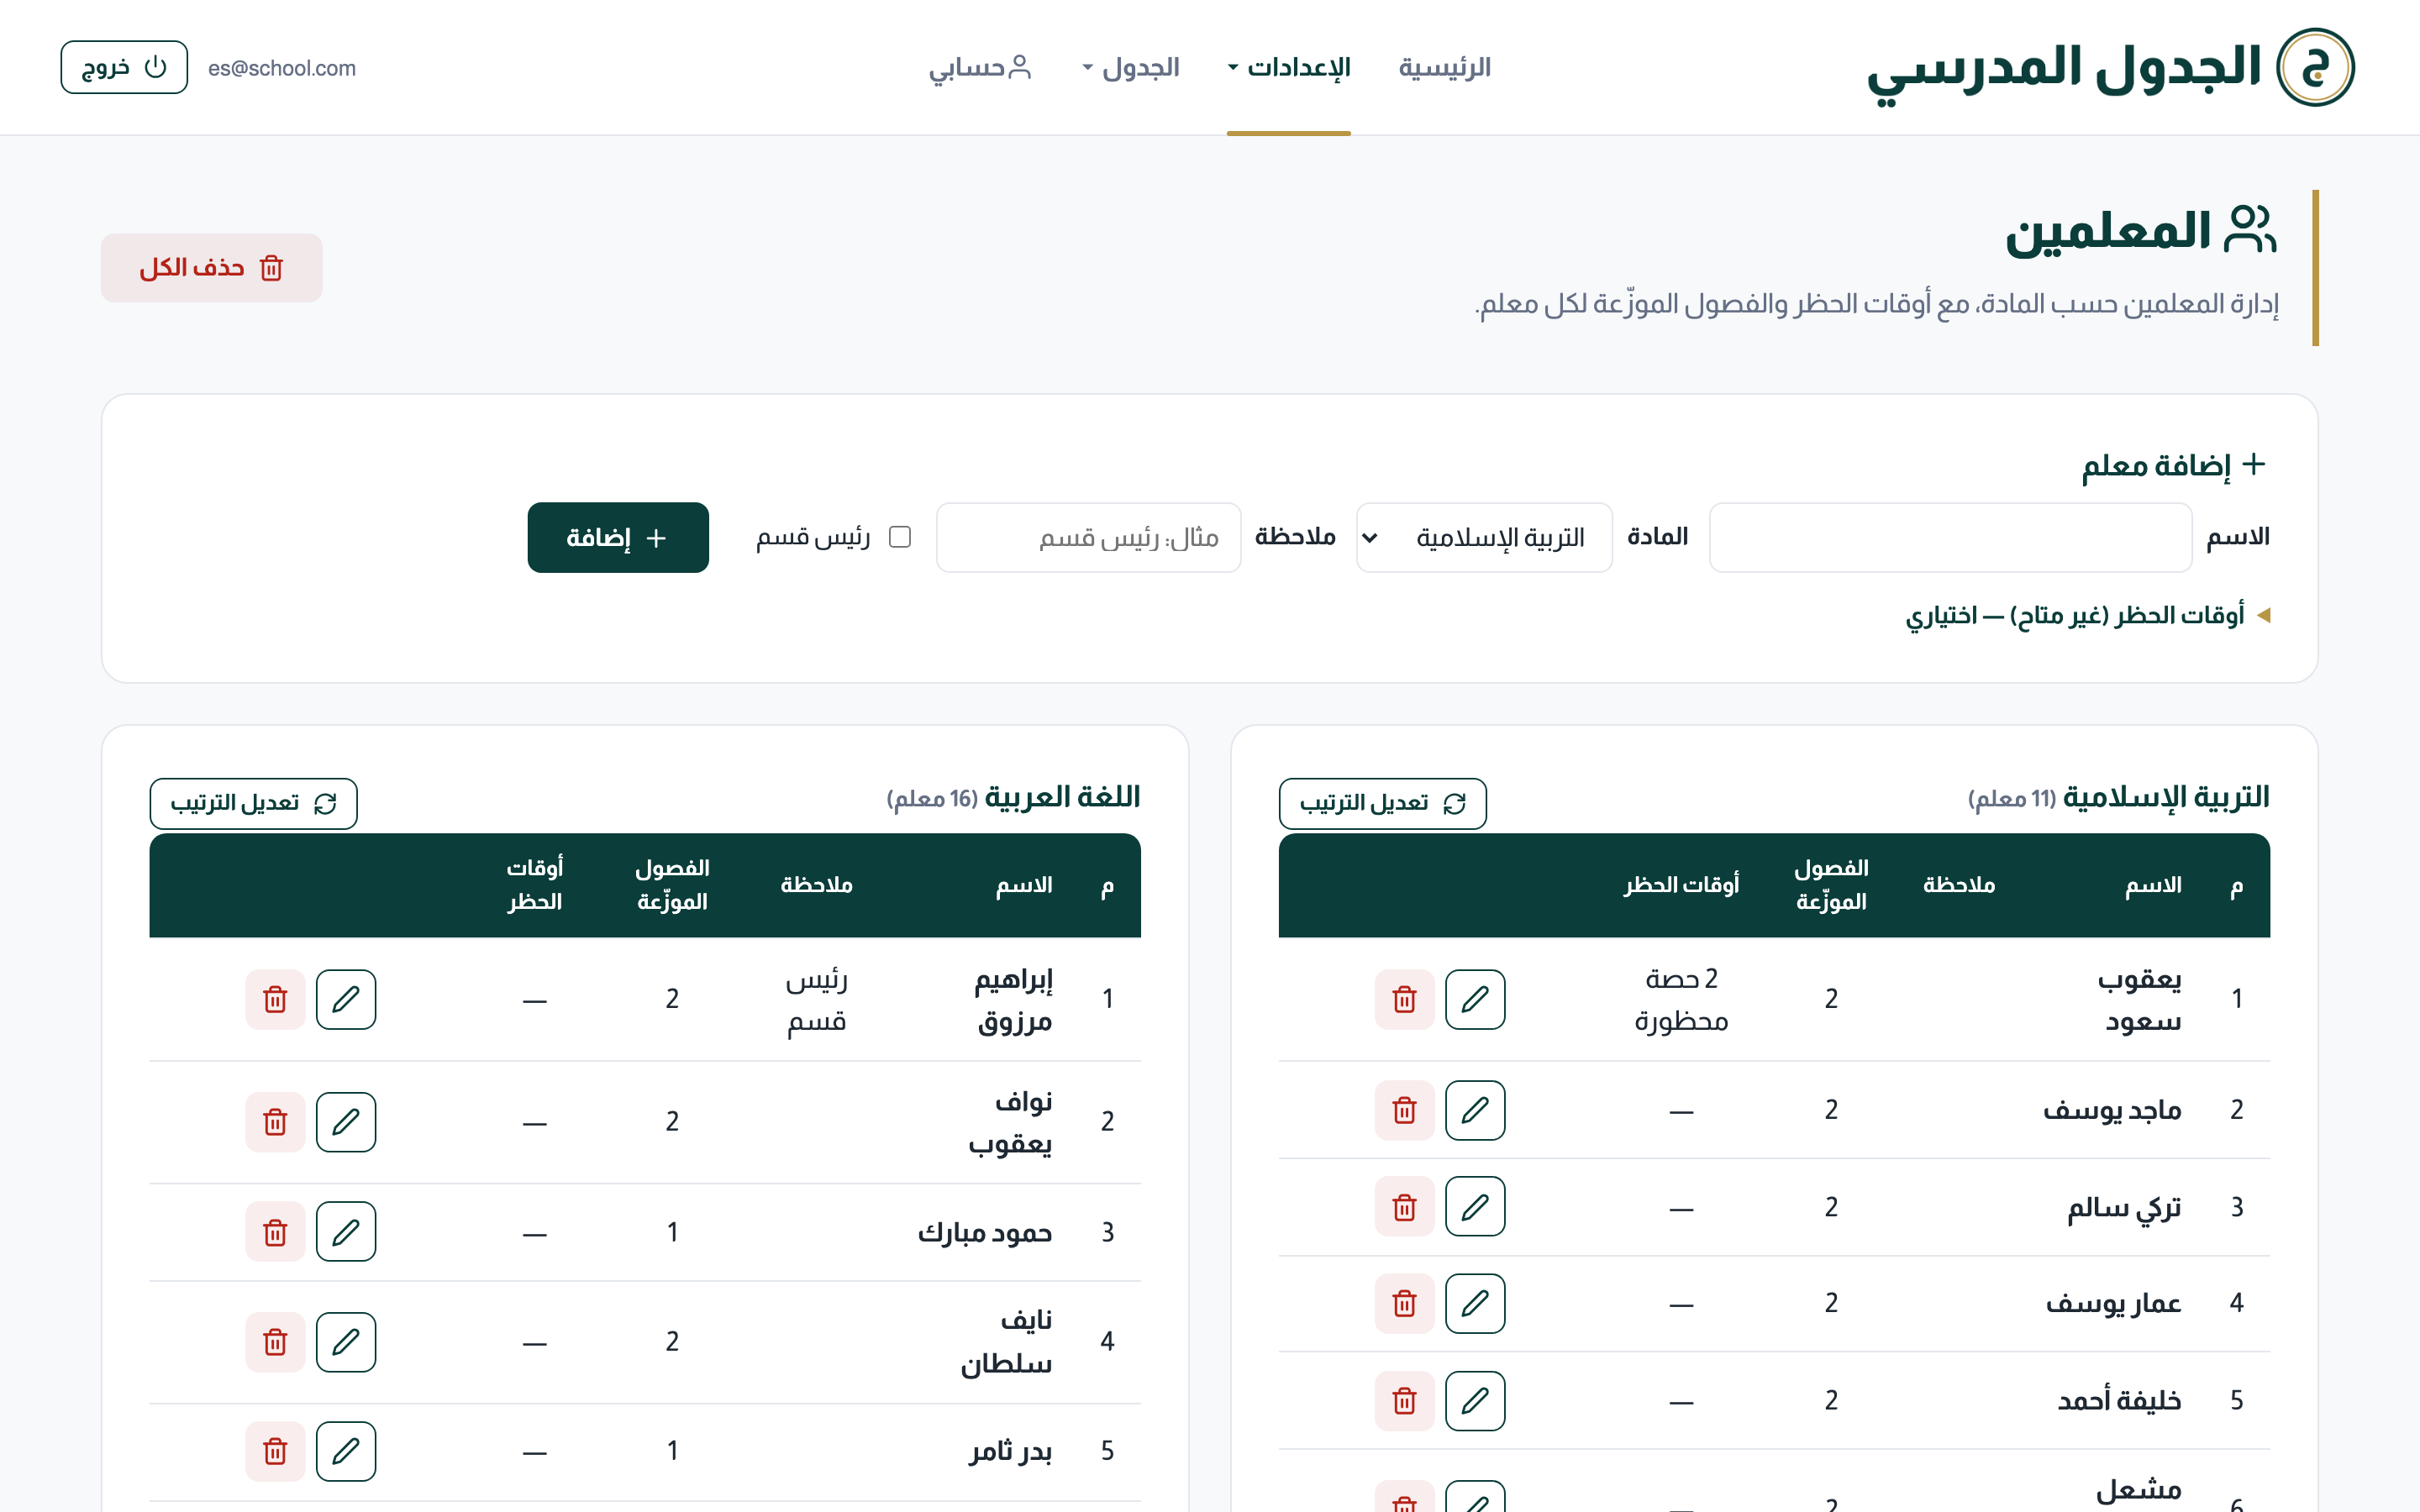Edit teacher نايف سلطان pencil icon

346,1342
